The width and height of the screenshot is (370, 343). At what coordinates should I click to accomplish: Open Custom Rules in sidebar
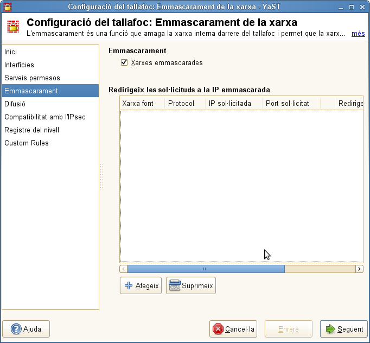[x=27, y=143]
